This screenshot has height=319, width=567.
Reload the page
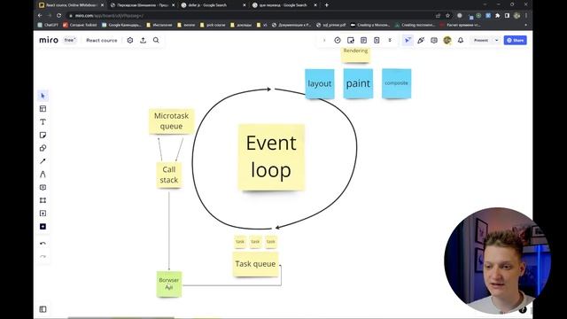59,16
